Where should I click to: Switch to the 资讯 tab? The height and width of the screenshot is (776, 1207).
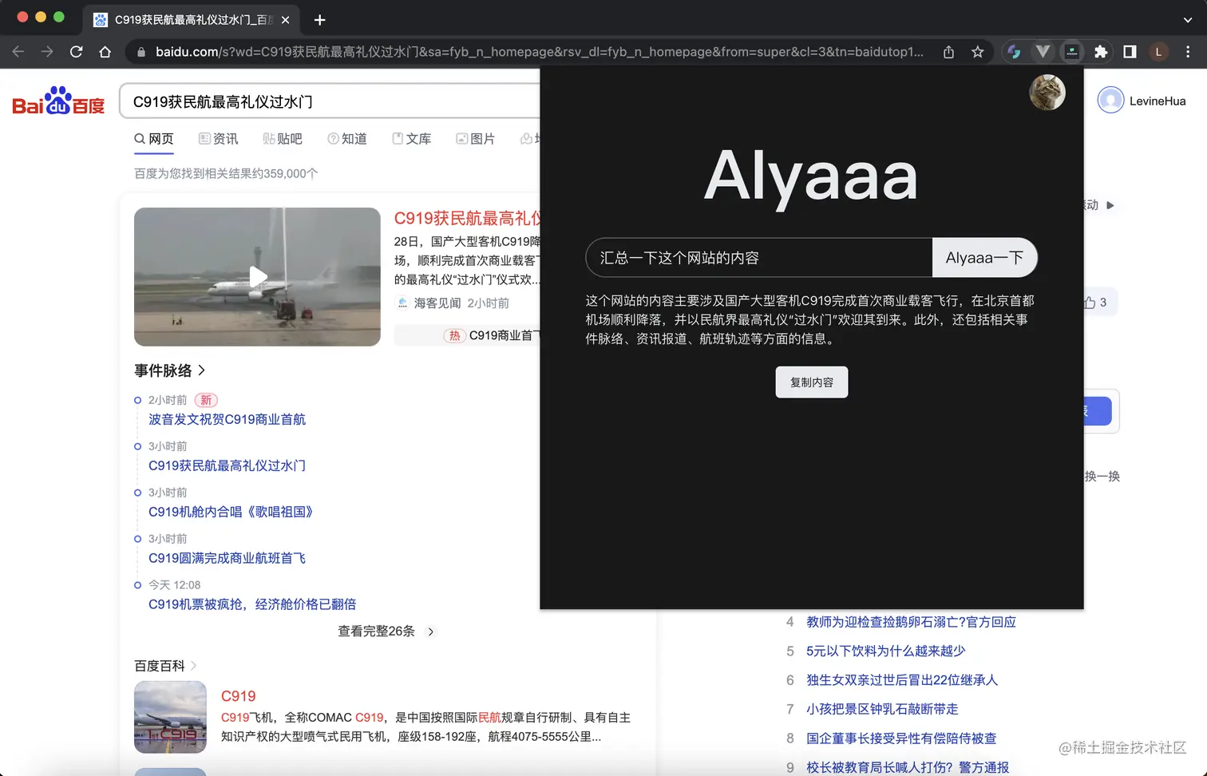(218, 139)
